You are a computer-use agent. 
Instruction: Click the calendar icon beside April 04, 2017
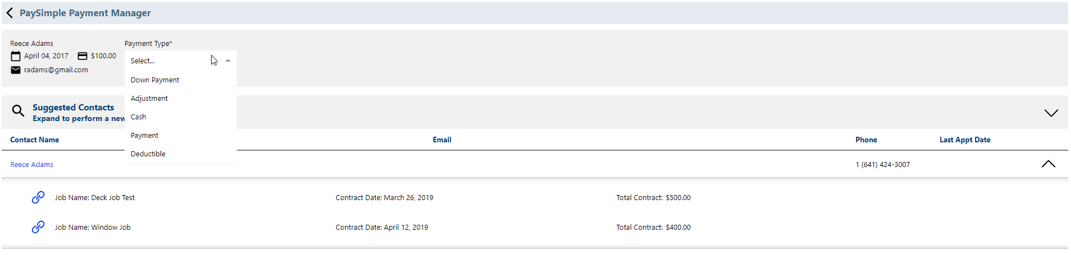[x=16, y=56]
